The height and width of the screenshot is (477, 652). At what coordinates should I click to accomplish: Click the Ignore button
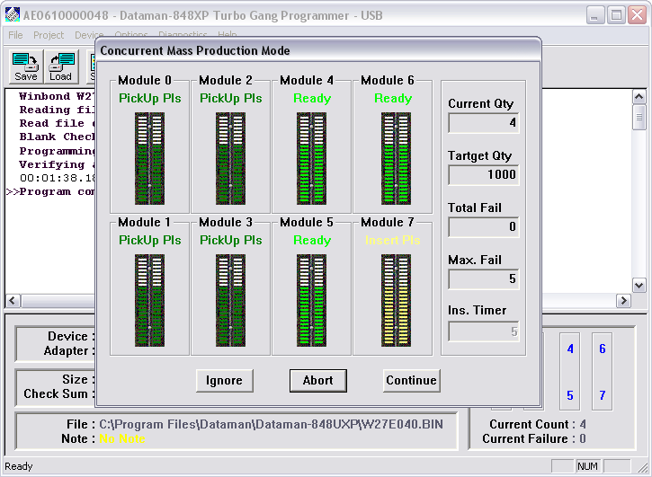pos(225,381)
